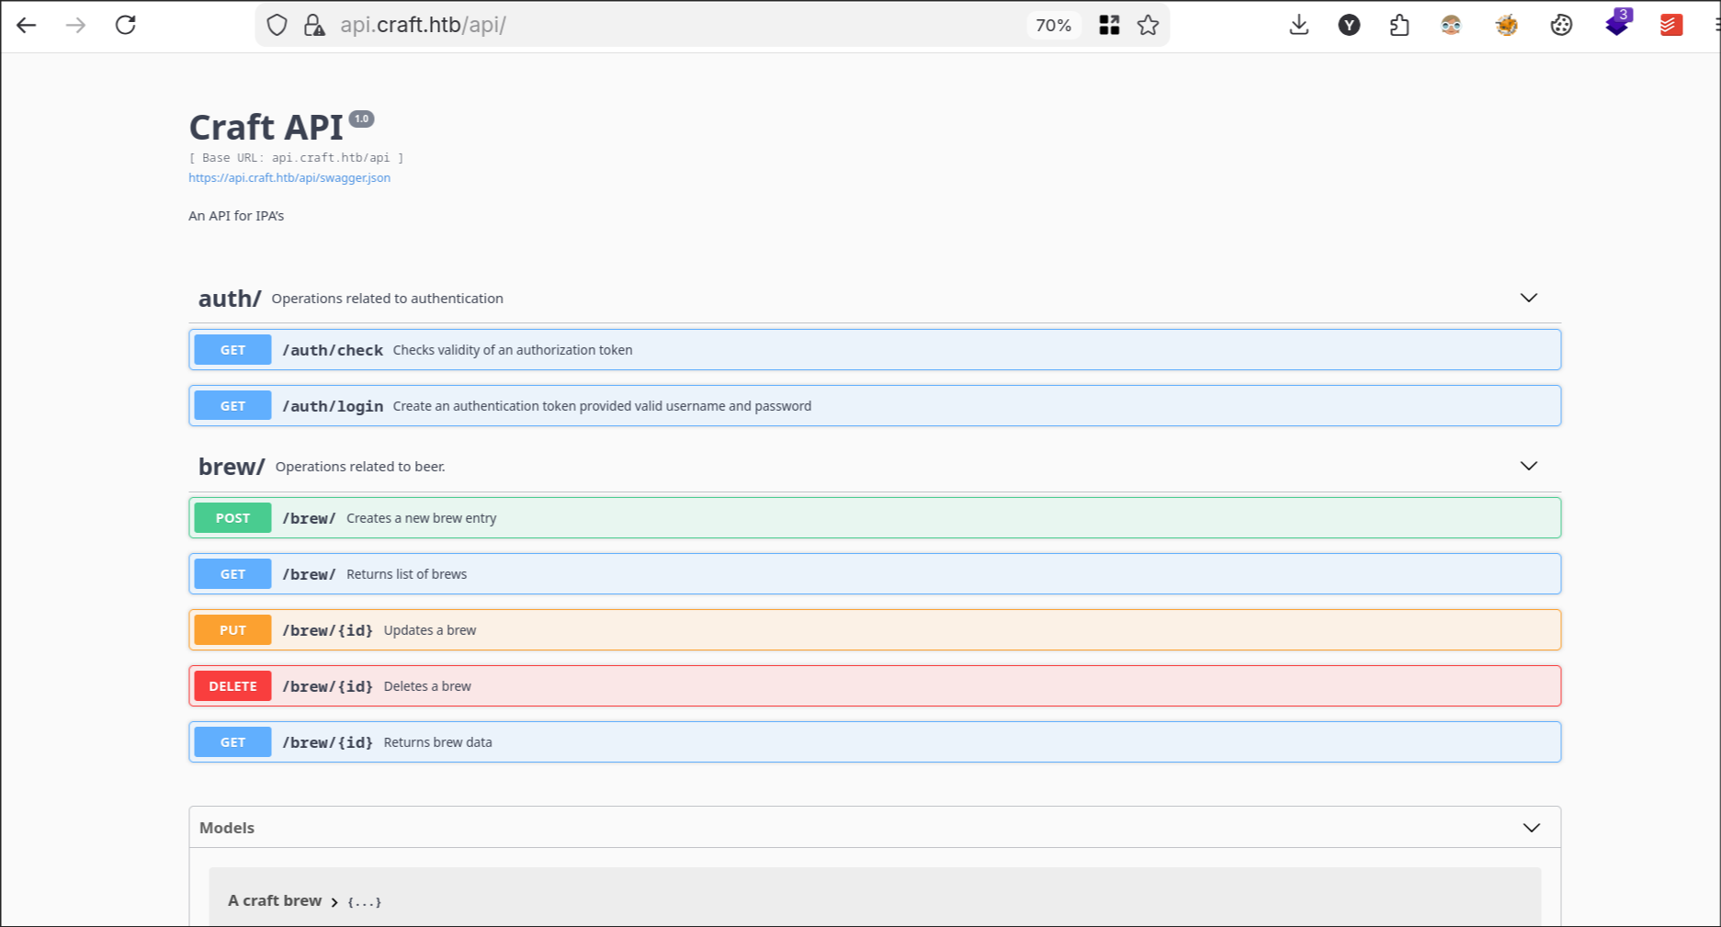Image resolution: width=1721 pixels, height=927 pixels.
Task: Click the black Y extension icon
Action: (1349, 25)
